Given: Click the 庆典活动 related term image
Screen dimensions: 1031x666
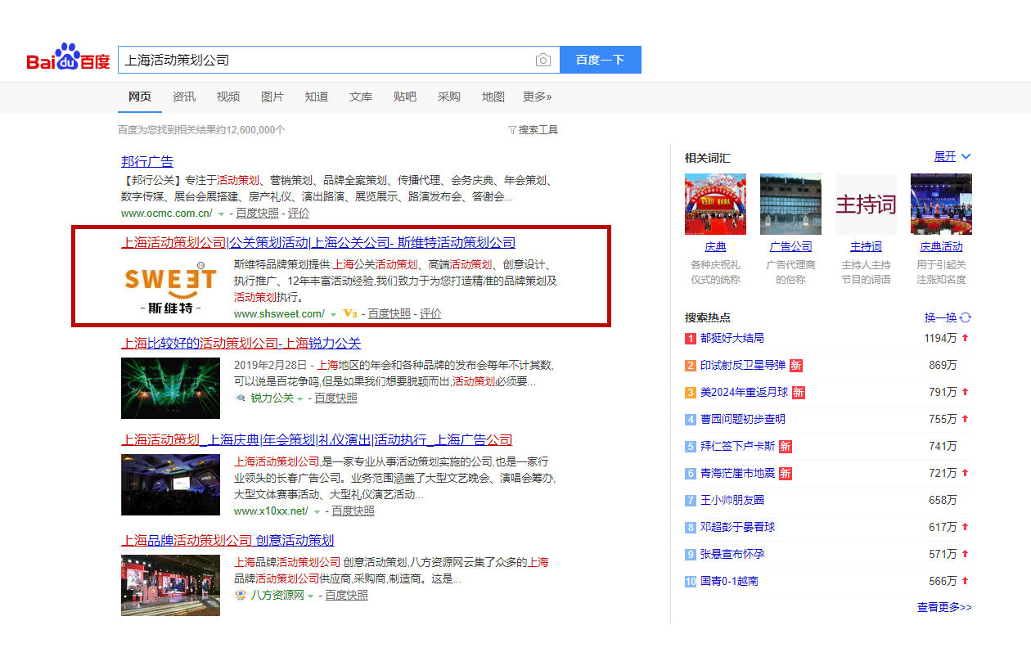Looking at the screenshot, I should (941, 204).
